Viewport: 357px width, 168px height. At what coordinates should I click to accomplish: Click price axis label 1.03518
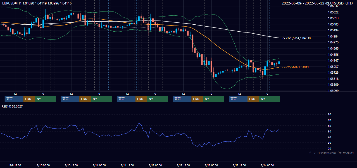click(x=333, y=79)
